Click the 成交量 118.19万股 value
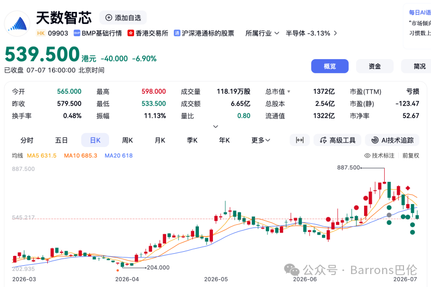The width and height of the screenshot is (431, 287). point(233,92)
